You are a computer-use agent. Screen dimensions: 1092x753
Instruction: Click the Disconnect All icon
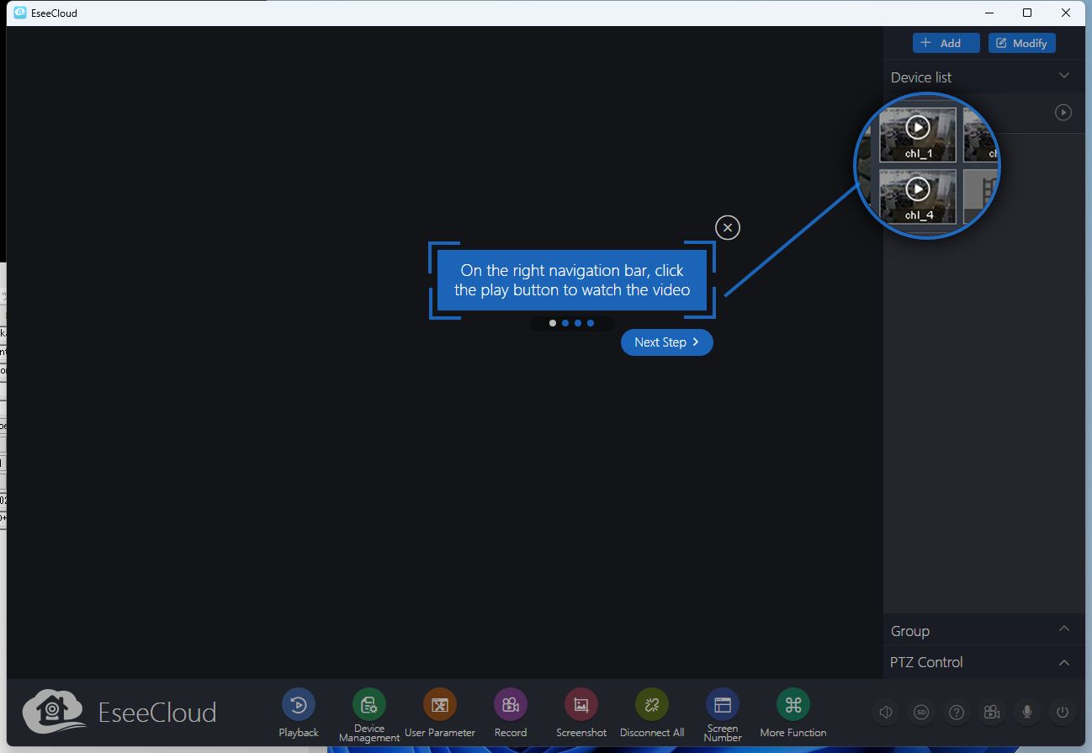coord(651,705)
